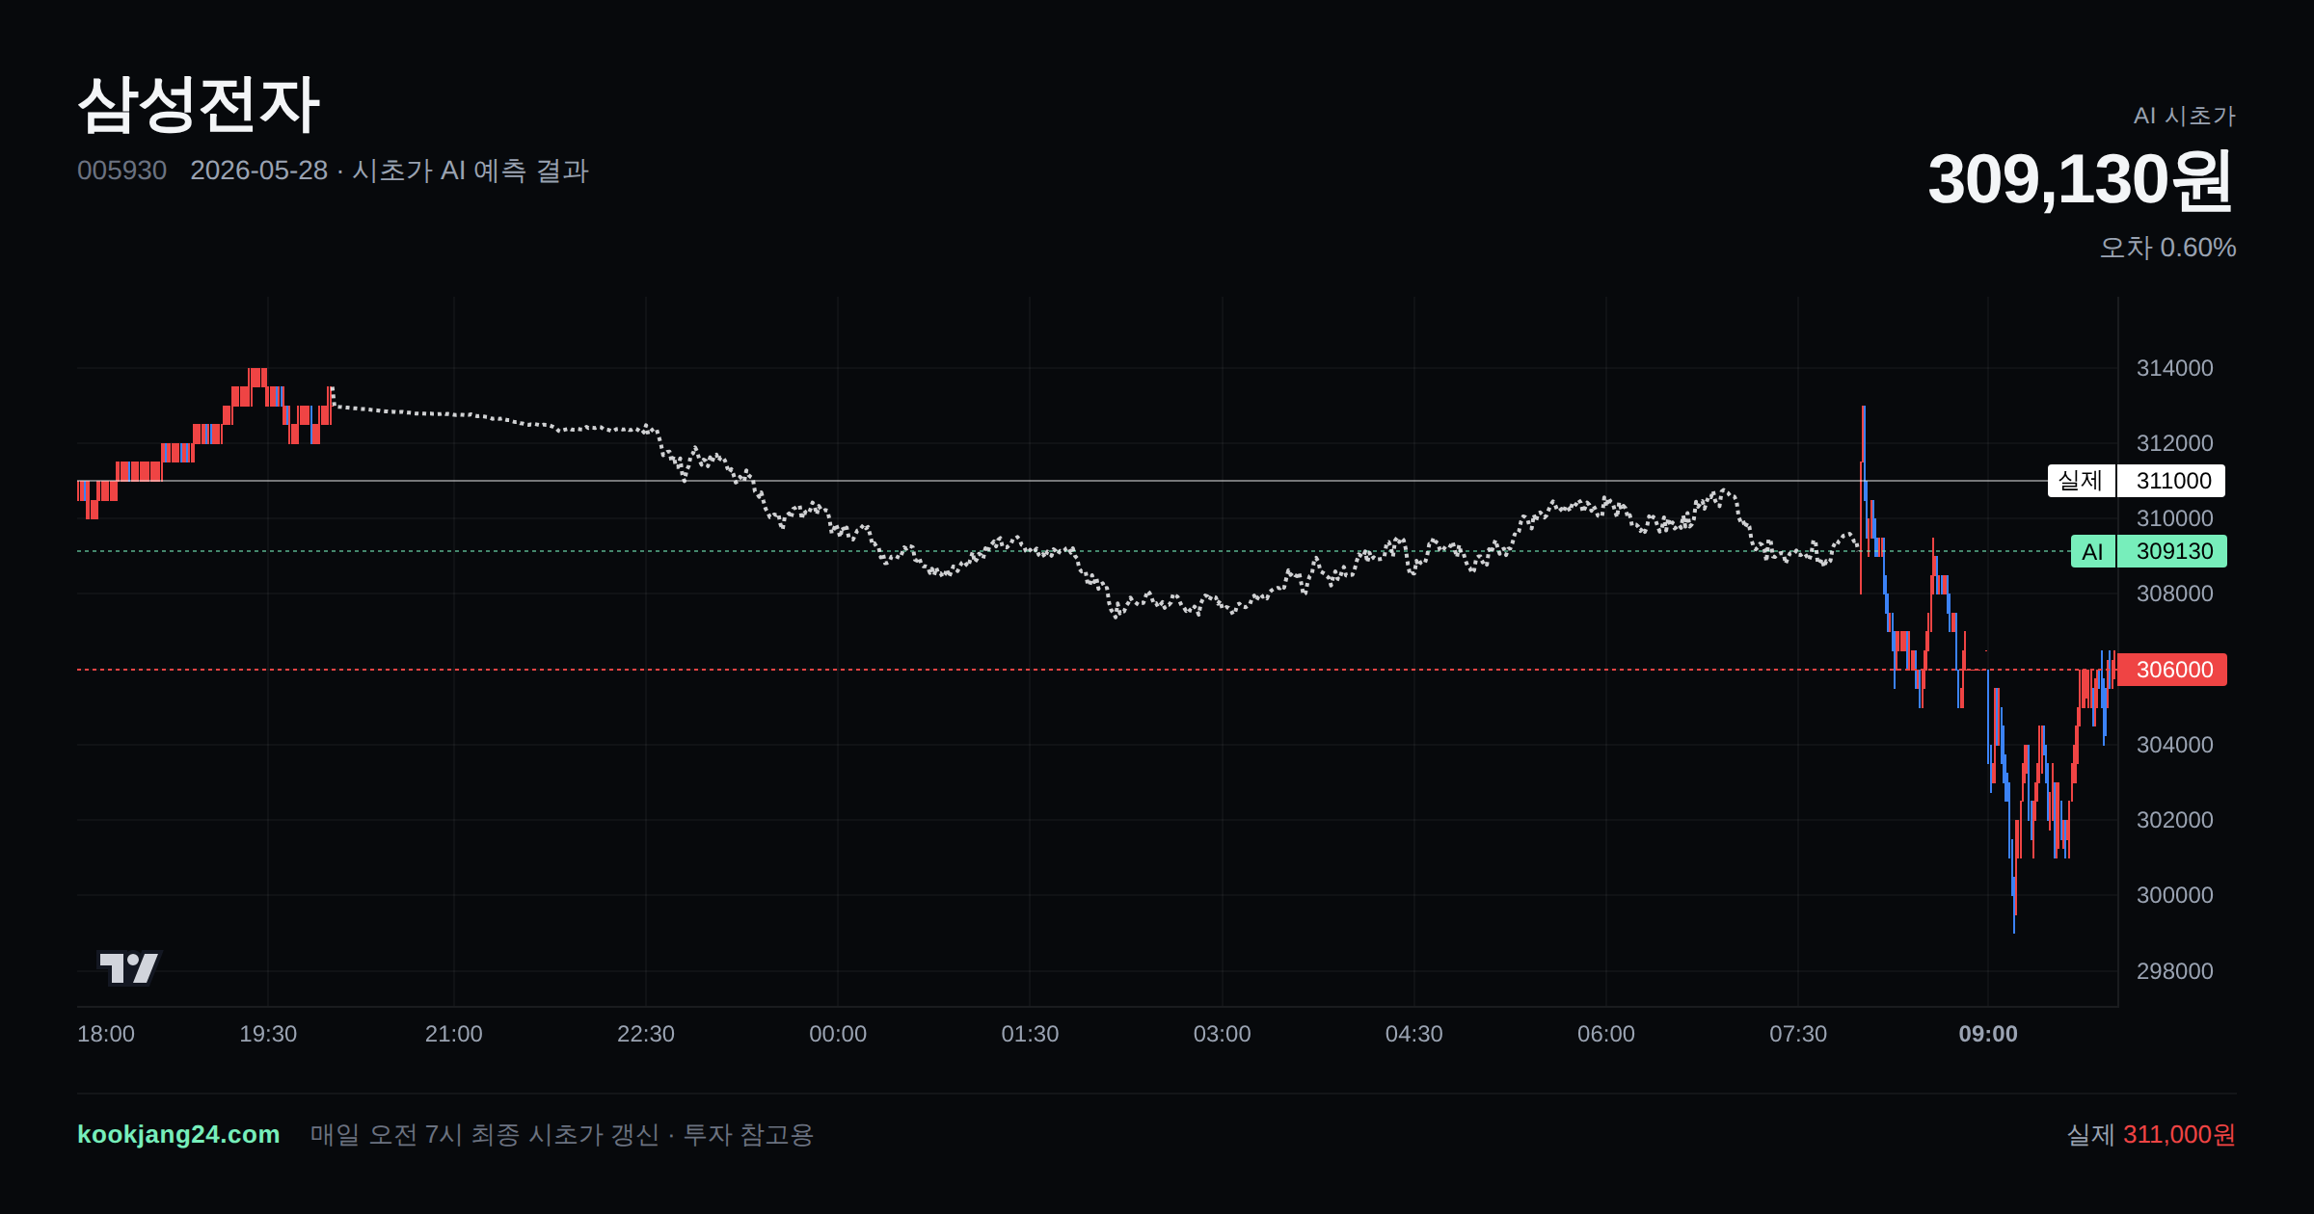The image size is (2314, 1214).
Task: Click the 18:00 time axis label
Action: click(x=106, y=1034)
